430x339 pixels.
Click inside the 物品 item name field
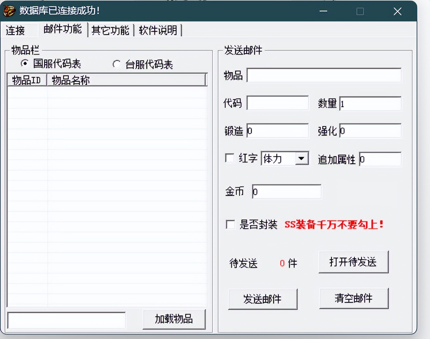coord(323,75)
